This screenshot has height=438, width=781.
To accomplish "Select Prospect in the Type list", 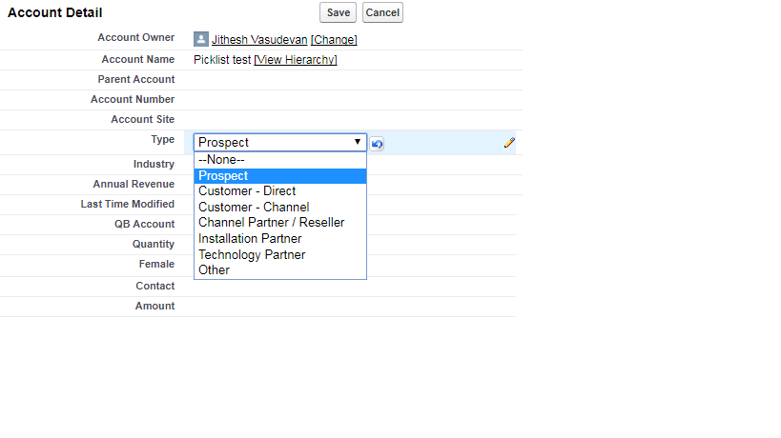I will tap(223, 176).
